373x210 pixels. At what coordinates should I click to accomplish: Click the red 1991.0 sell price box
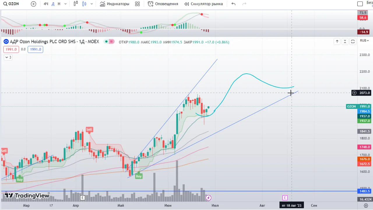click(11, 50)
